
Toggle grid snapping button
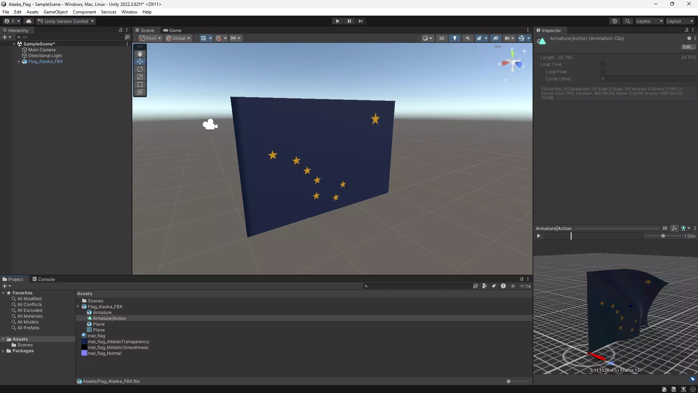click(x=218, y=38)
